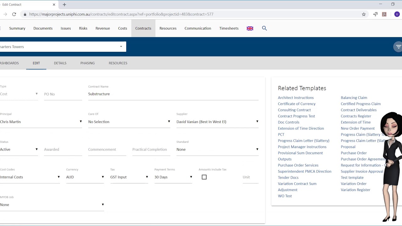Click the PO No input field

(x=63, y=94)
